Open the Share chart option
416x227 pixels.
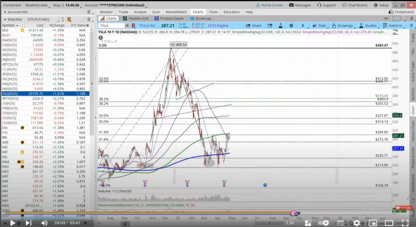tap(253, 26)
